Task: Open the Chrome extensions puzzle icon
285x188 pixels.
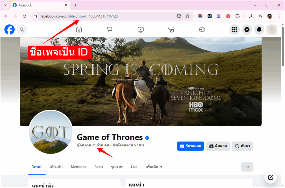Action: (237, 16)
